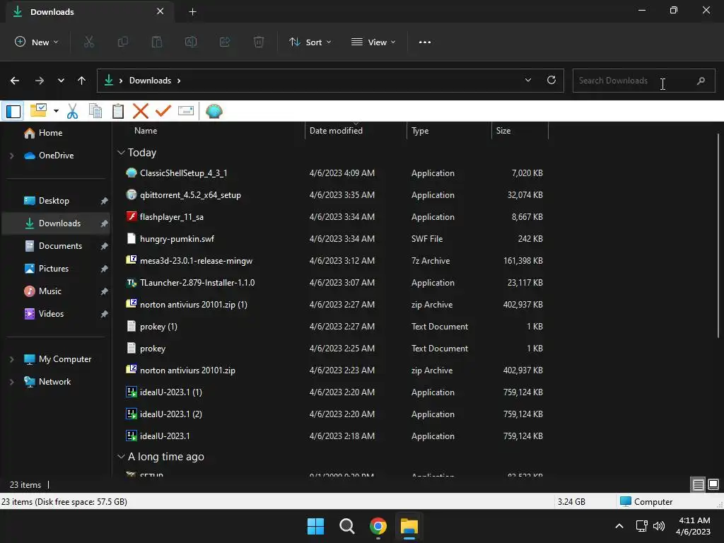This screenshot has width=724, height=543.
Task: Switch to Details view icon at bottom right
Action: coord(698,484)
